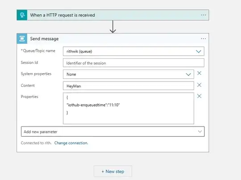Click the Content field containing HeyMan
Viewport: 241px width, 180px height.
129,86
